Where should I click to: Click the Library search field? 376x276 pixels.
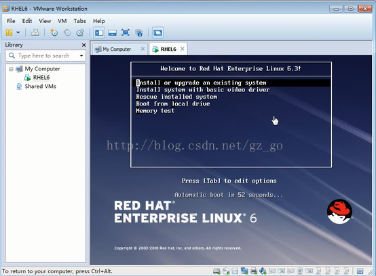tap(43, 55)
